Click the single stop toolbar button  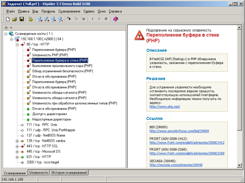pos(106,19)
